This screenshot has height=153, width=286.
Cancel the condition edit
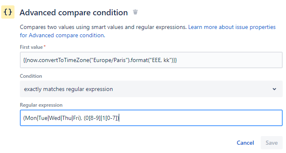click(245, 143)
